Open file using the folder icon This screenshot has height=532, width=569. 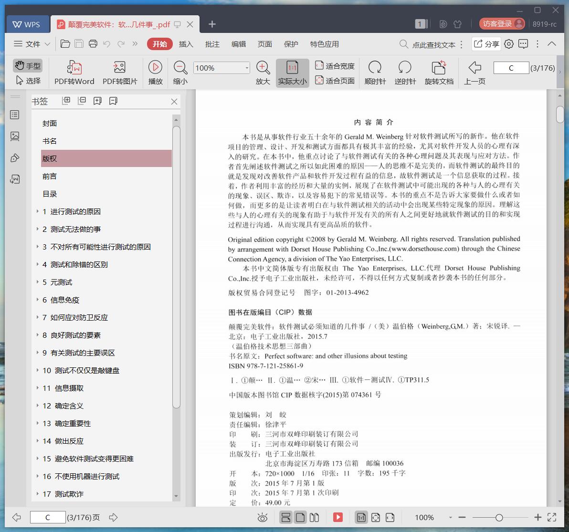pyautogui.click(x=65, y=44)
